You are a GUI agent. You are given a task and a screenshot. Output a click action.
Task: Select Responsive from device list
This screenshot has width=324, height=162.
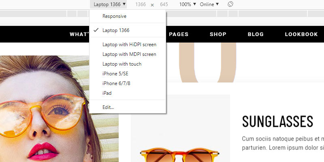point(128,16)
